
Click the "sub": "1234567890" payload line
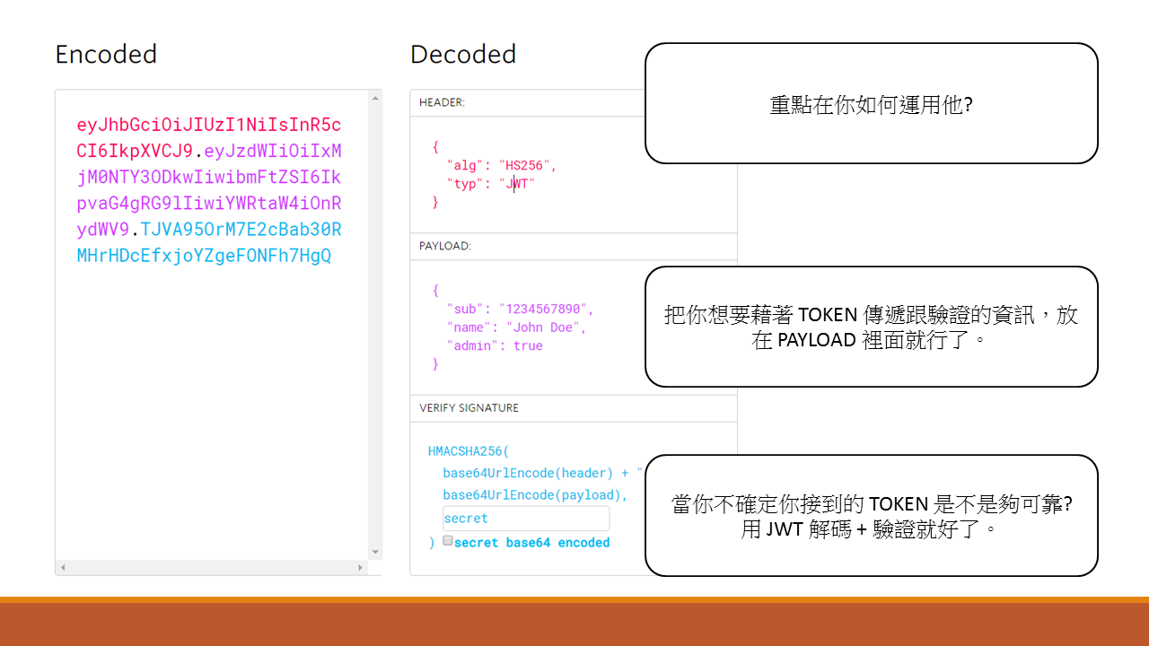pos(520,309)
